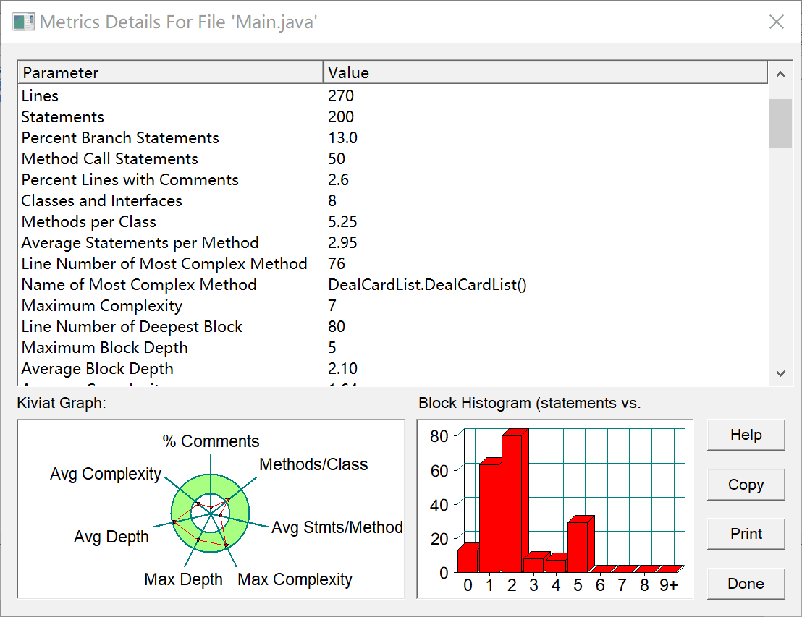
Task: Click the value 5.25
Action: (342, 221)
